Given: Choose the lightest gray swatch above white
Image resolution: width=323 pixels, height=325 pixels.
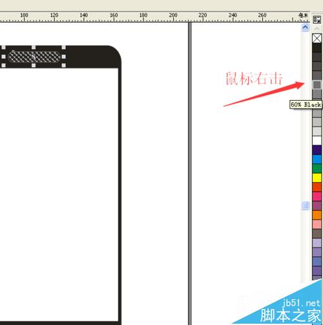Looking at the screenshot, I should (317, 131).
